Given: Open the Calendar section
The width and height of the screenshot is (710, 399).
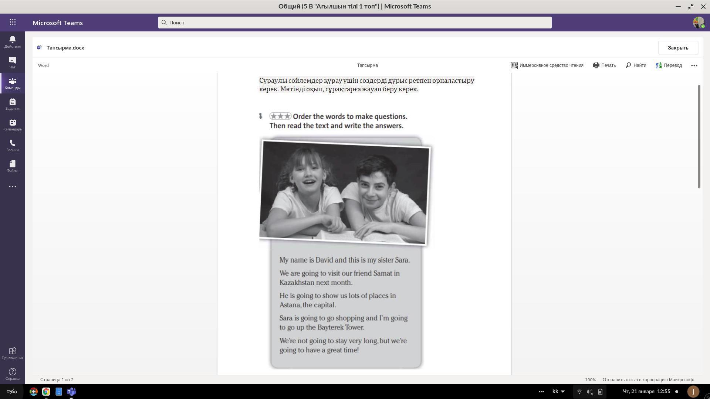Looking at the screenshot, I should pyautogui.click(x=12, y=125).
